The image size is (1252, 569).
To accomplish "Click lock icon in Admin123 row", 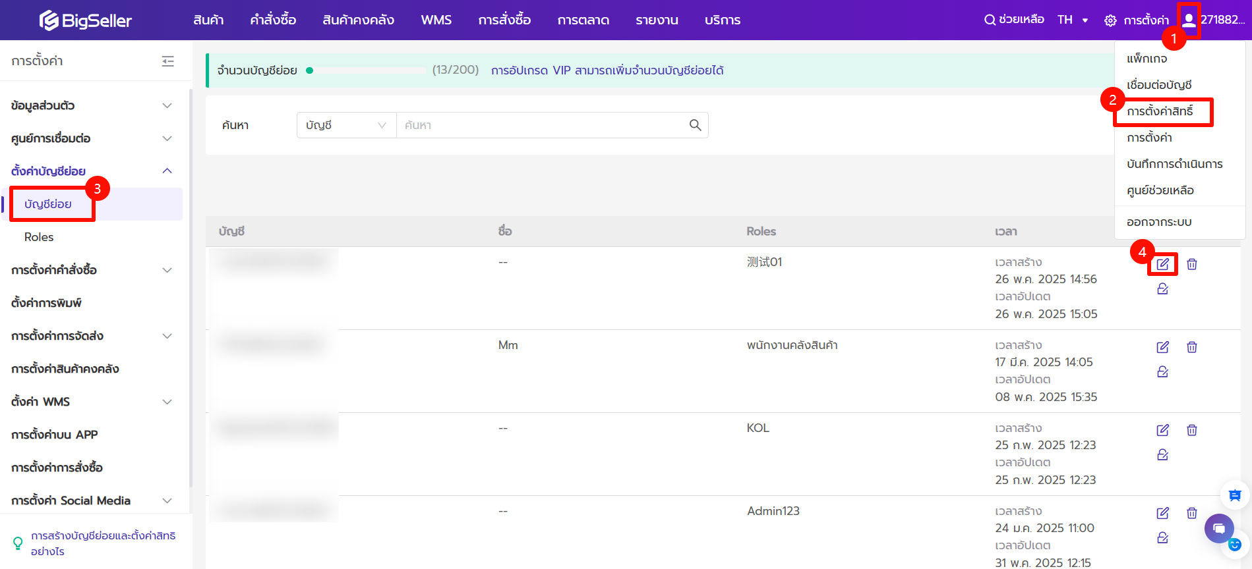I will point(1163,538).
